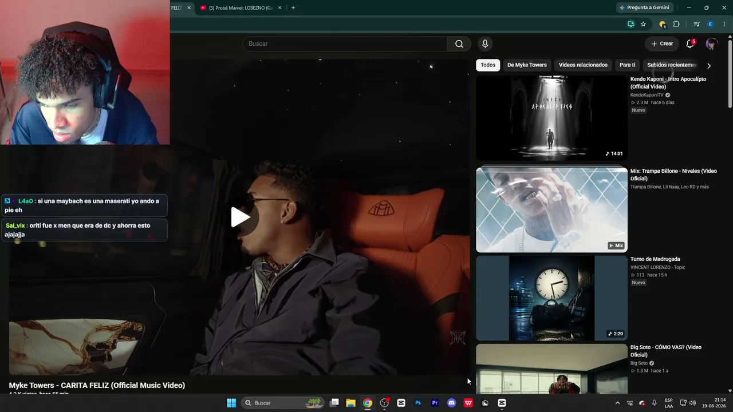Click the 14:01 duration on Kendo Kaponi video
The width and height of the screenshot is (733, 412).
click(614, 154)
